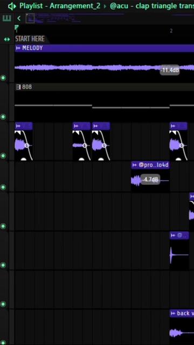194x345 pixels.
Task: Mute the 808 track green LED
Action: click(3, 116)
